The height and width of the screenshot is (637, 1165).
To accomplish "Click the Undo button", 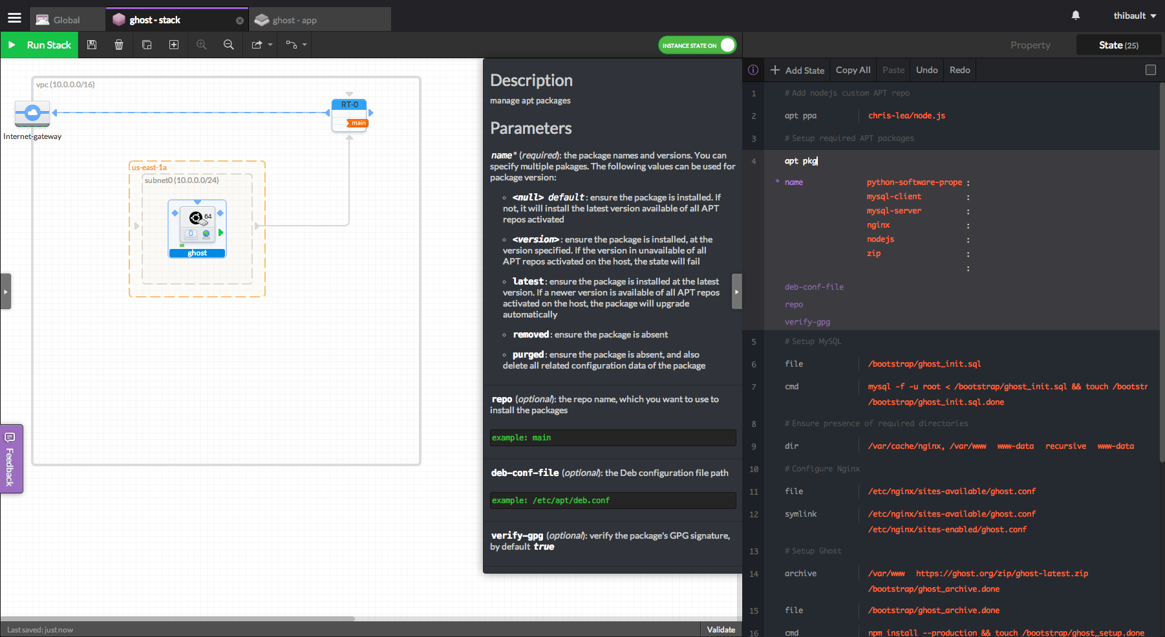I will pos(927,70).
